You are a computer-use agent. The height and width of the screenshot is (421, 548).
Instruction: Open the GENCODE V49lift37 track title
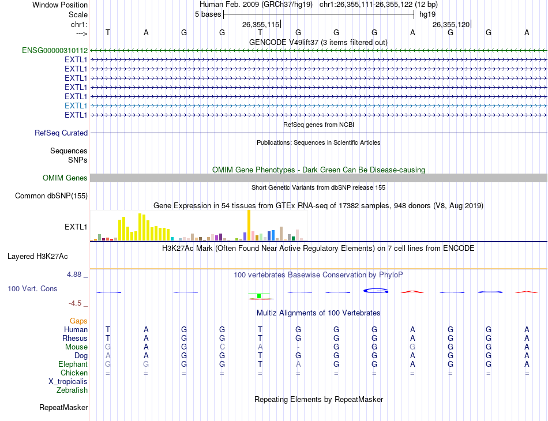318,42
